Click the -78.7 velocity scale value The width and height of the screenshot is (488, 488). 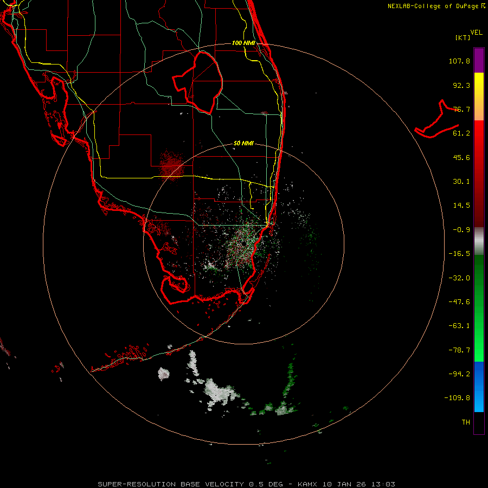tap(459, 350)
